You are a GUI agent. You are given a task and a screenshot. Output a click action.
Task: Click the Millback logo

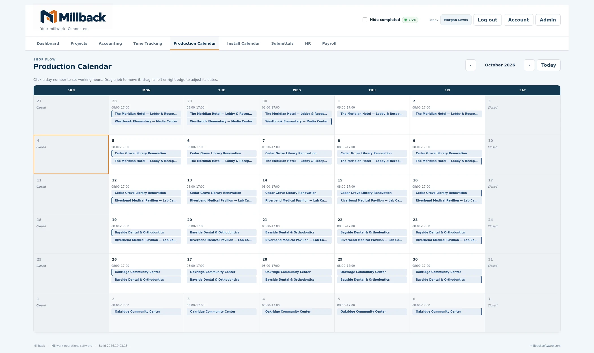[x=73, y=17]
